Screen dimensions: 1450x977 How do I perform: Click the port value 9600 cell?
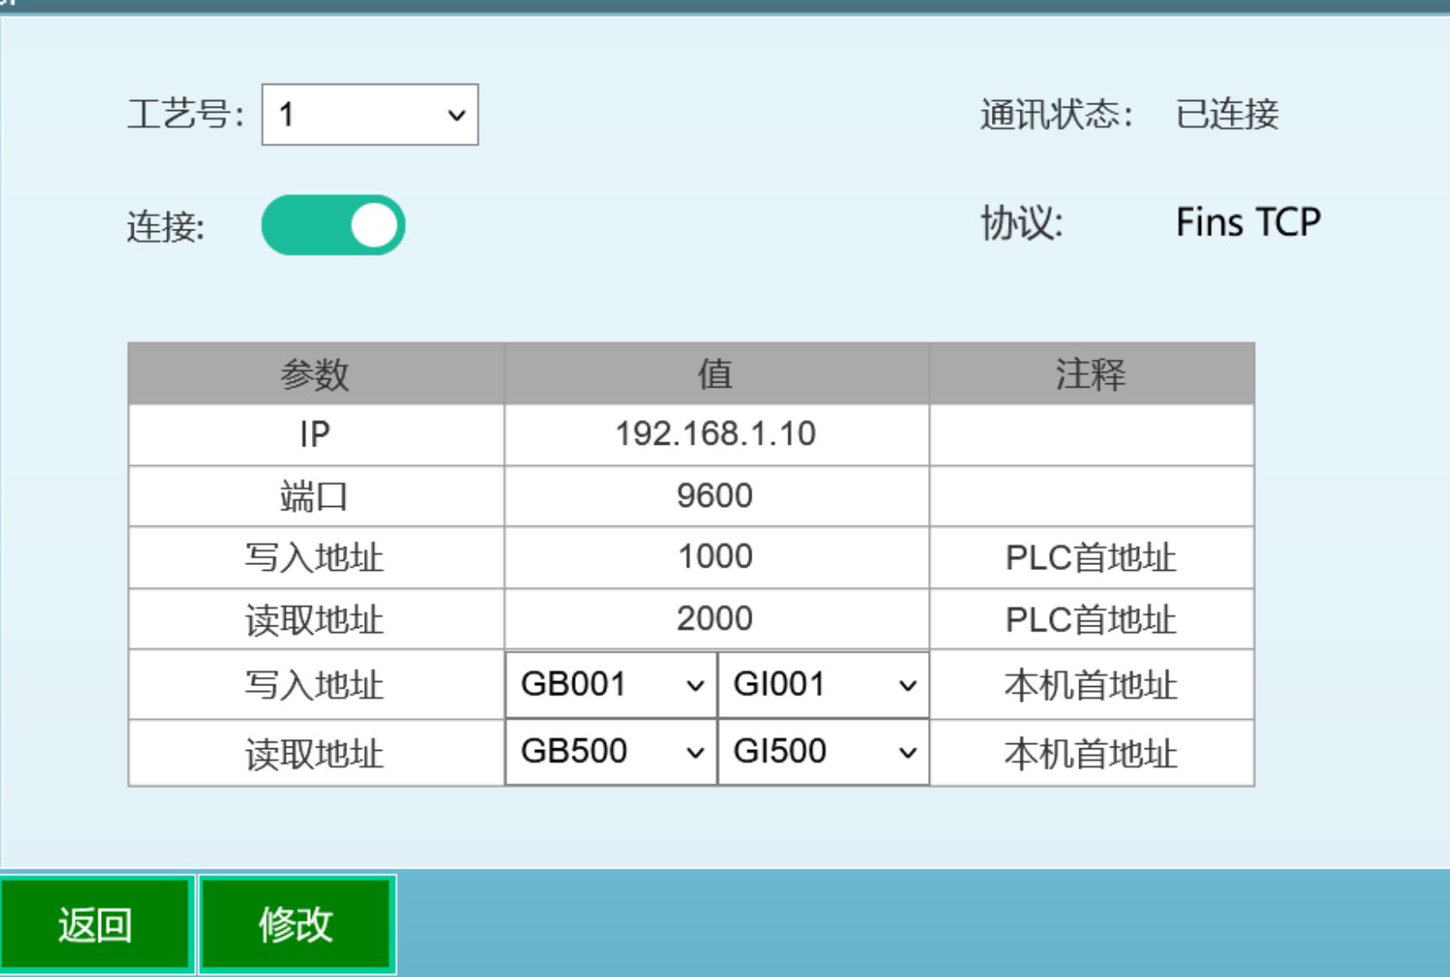point(714,496)
